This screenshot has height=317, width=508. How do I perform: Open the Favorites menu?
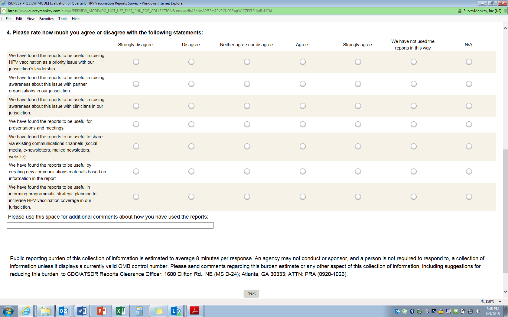46,19
